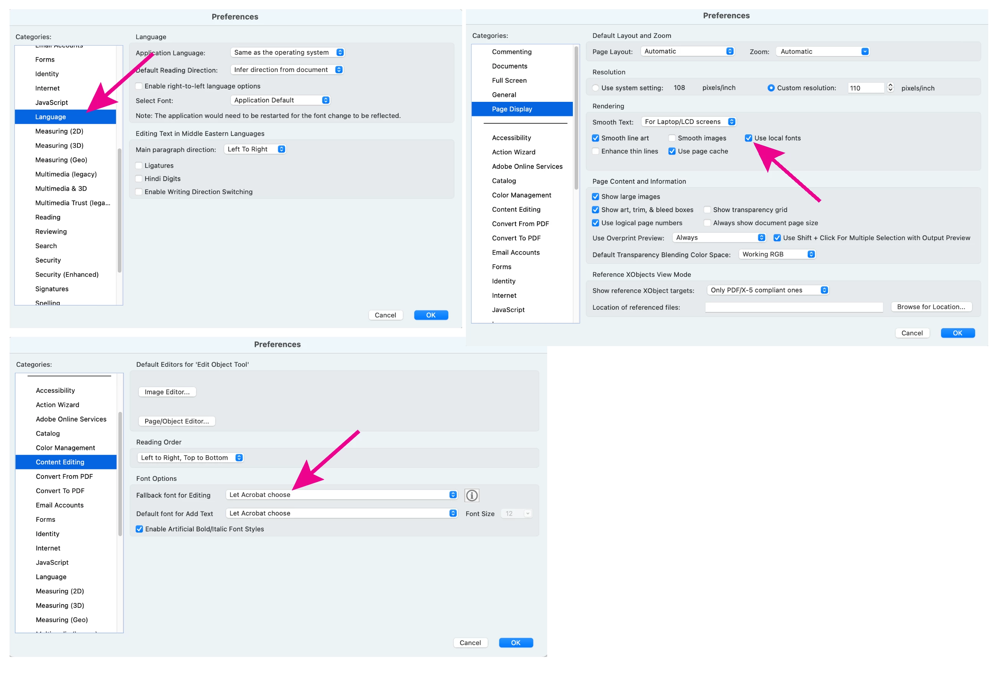Click the info icon beside Fallback font

click(x=471, y=495)
